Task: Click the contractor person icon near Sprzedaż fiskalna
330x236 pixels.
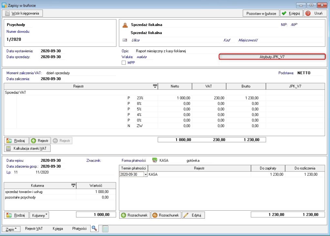Action: (125, 25)
